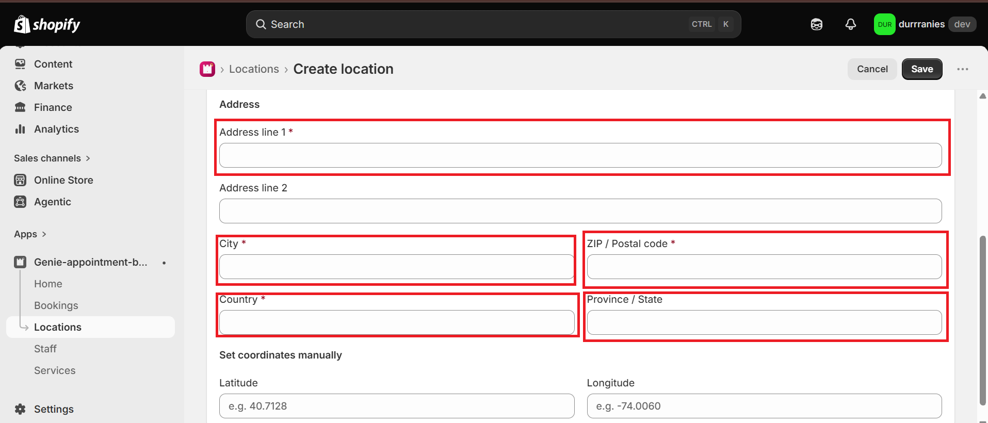Click into the Country field
The height and width of the screenshot is (423, 988).
pos(397,322)
